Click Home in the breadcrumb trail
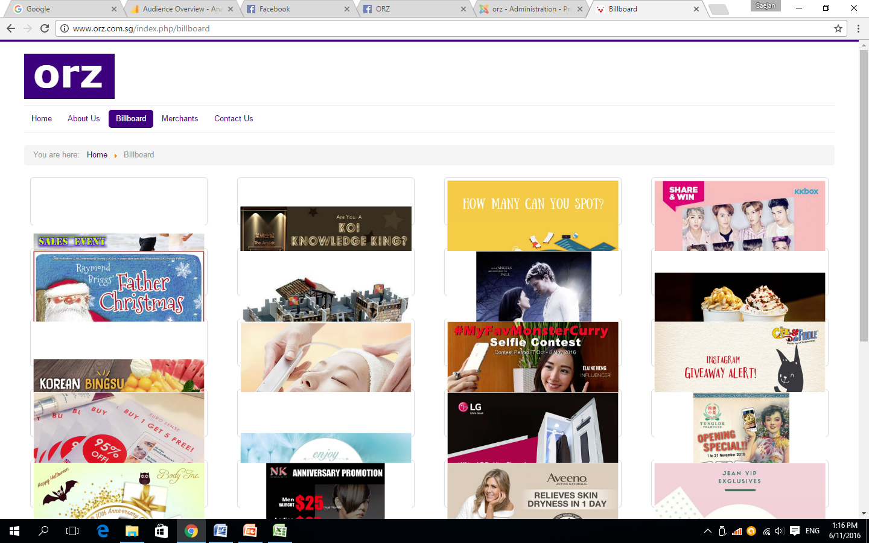The height and width of the screenshot is (543, 869). click(x=97, y=155)
